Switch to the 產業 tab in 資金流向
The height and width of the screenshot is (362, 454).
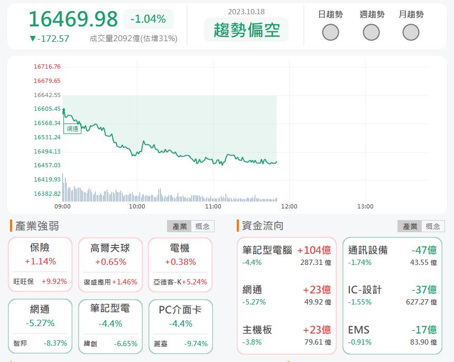tap(412, 226)
